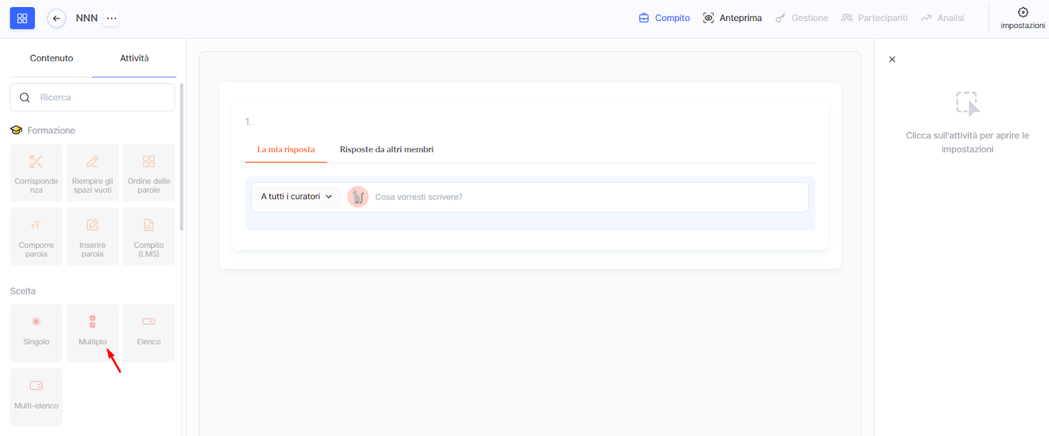
Task: Add the Elenco dropdown activity
Action: coord(149,332)
